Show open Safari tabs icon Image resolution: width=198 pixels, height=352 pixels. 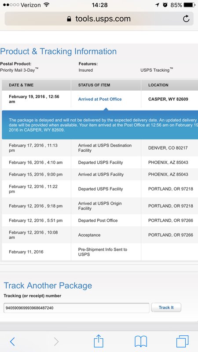(182, 341)
